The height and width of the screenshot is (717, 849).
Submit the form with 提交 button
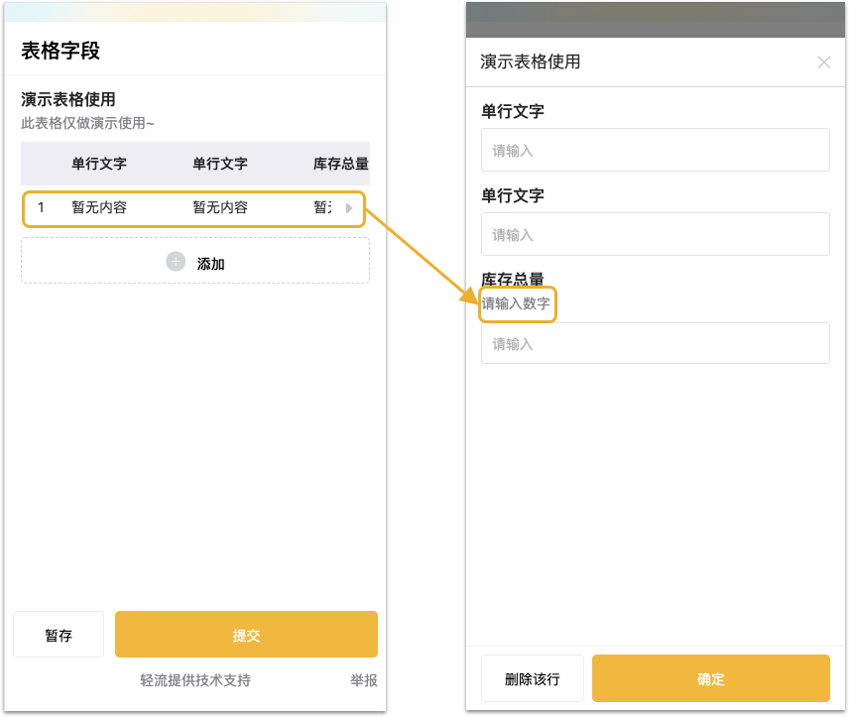click(246, 634)
